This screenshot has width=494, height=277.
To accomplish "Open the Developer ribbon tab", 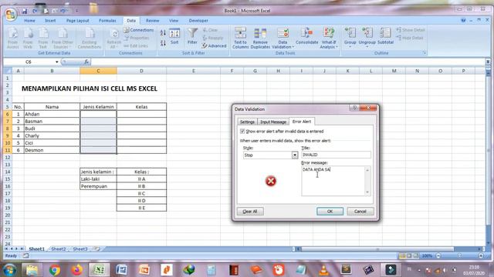I will click(198, 21).
